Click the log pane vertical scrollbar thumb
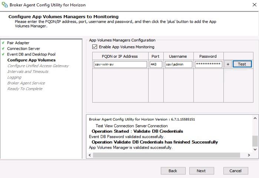The image size is (259, 178). point(255,141)
